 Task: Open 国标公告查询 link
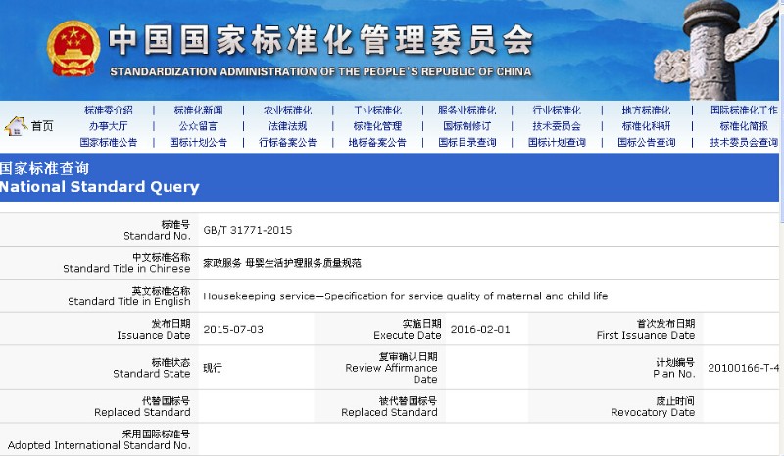coord(646,142)
